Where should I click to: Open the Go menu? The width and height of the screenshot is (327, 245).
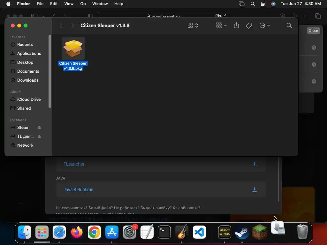[x=83, y=4]
